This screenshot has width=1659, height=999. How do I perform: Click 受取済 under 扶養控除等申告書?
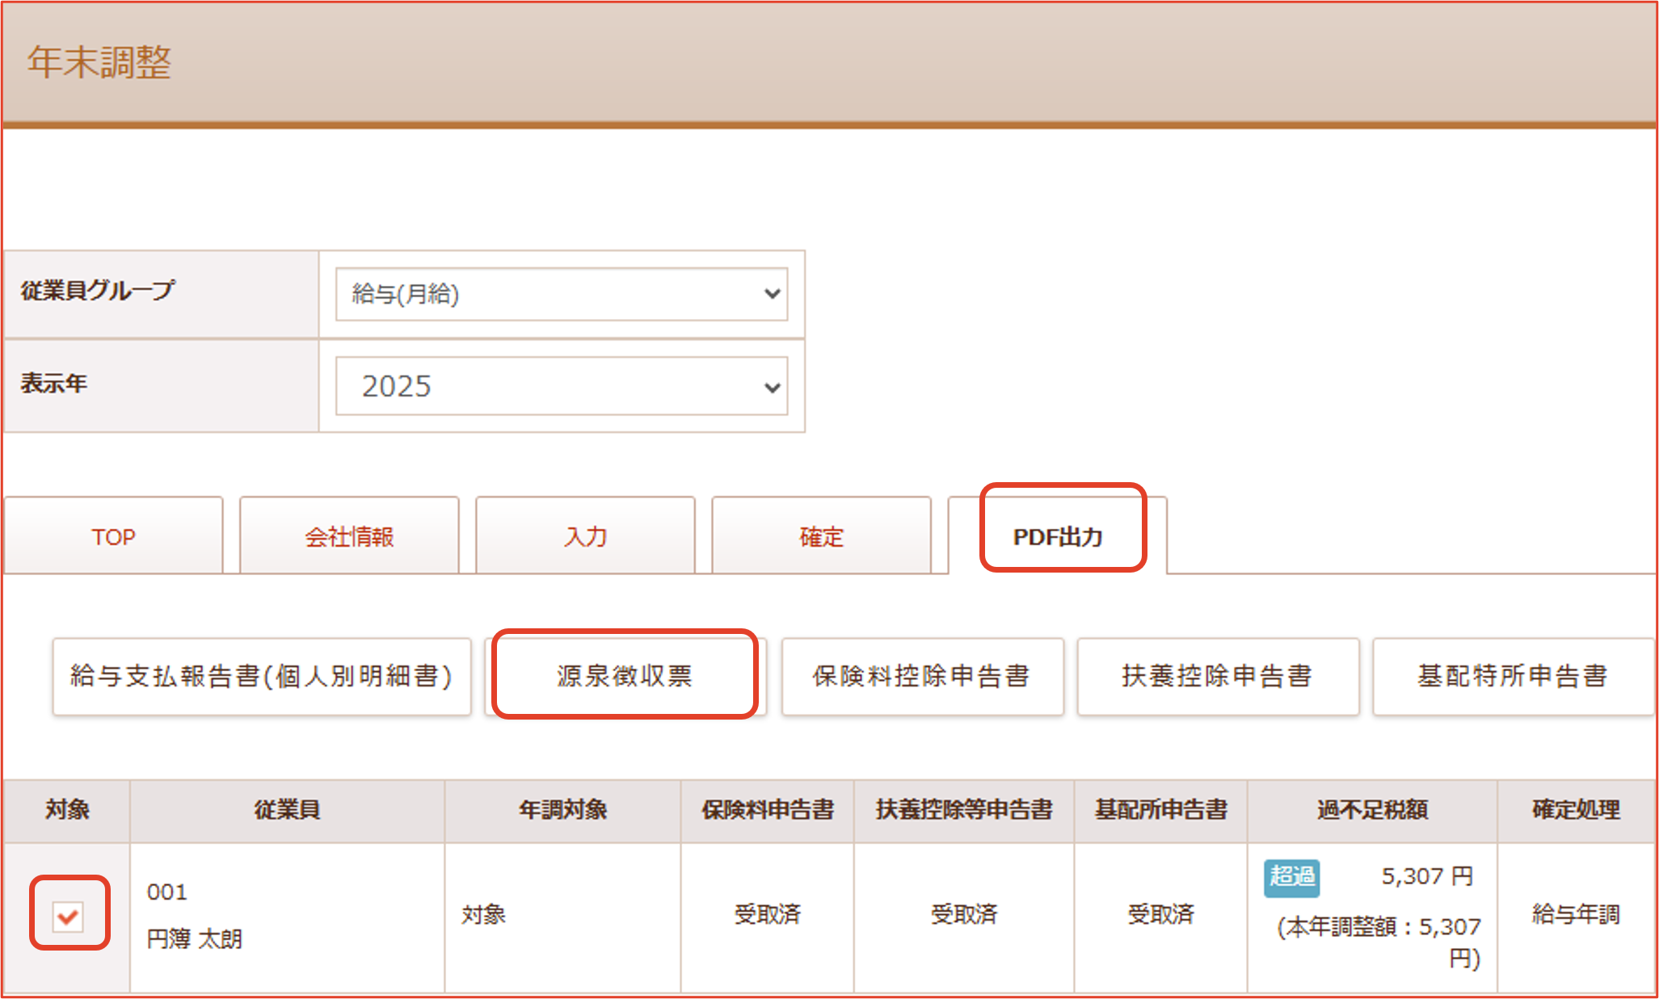[x=964, y=914]
